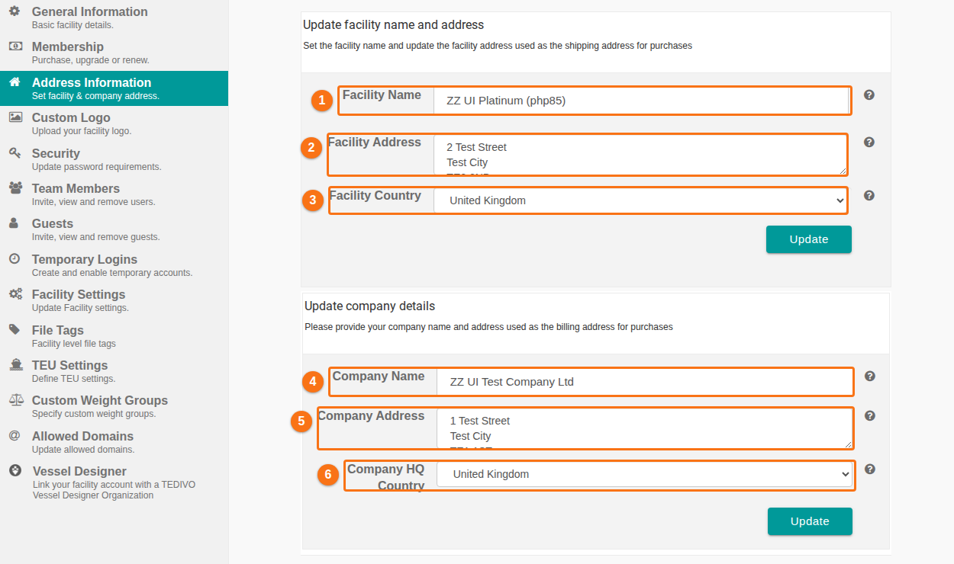
Task: Open help for Facility Name field
Action: click(x=869, y=95)
